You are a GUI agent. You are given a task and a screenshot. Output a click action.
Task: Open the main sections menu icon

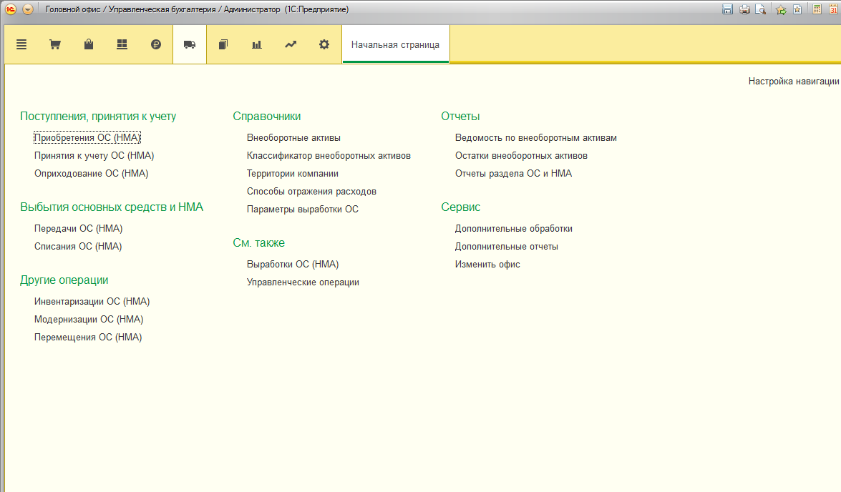click(x=21, y=44)
